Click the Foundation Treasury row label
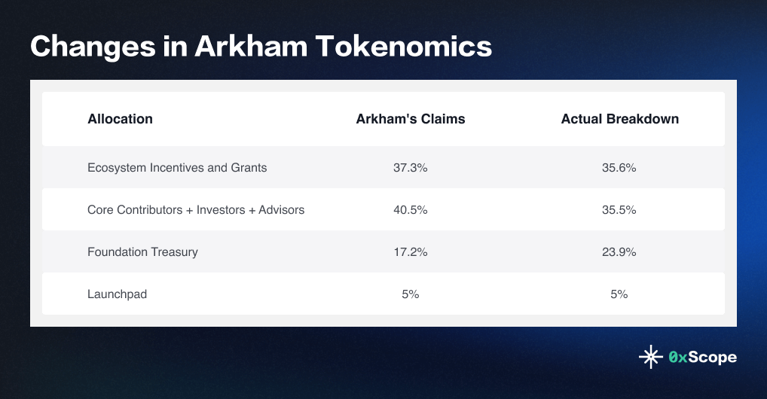Viewport: 767px width, 399px height. tap(142, 251)
